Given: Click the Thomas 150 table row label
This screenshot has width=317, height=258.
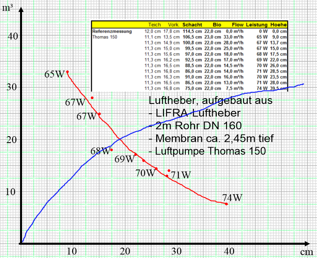Looking at the screenshot, I should pyautogui.click(x=105, y=36).
